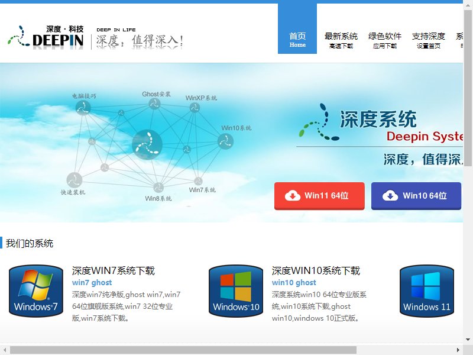Click the 深度系统 banner logo swirl

[x=319, y=122]
